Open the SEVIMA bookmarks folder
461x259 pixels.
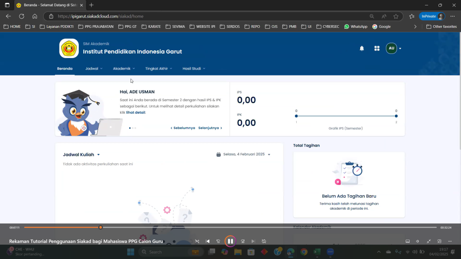(x=175, y=27)
